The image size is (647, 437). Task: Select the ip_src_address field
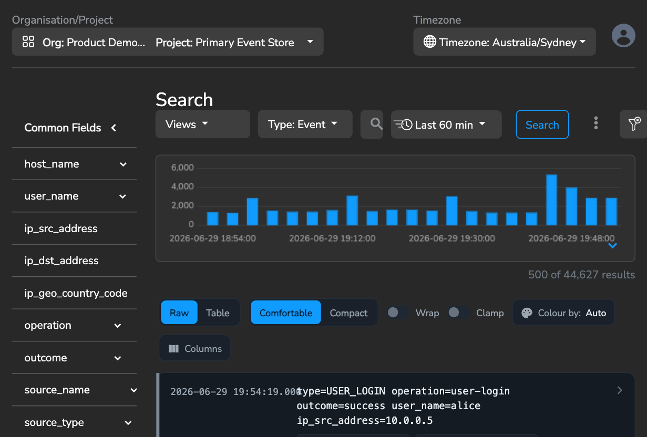[x=61, y=228]
